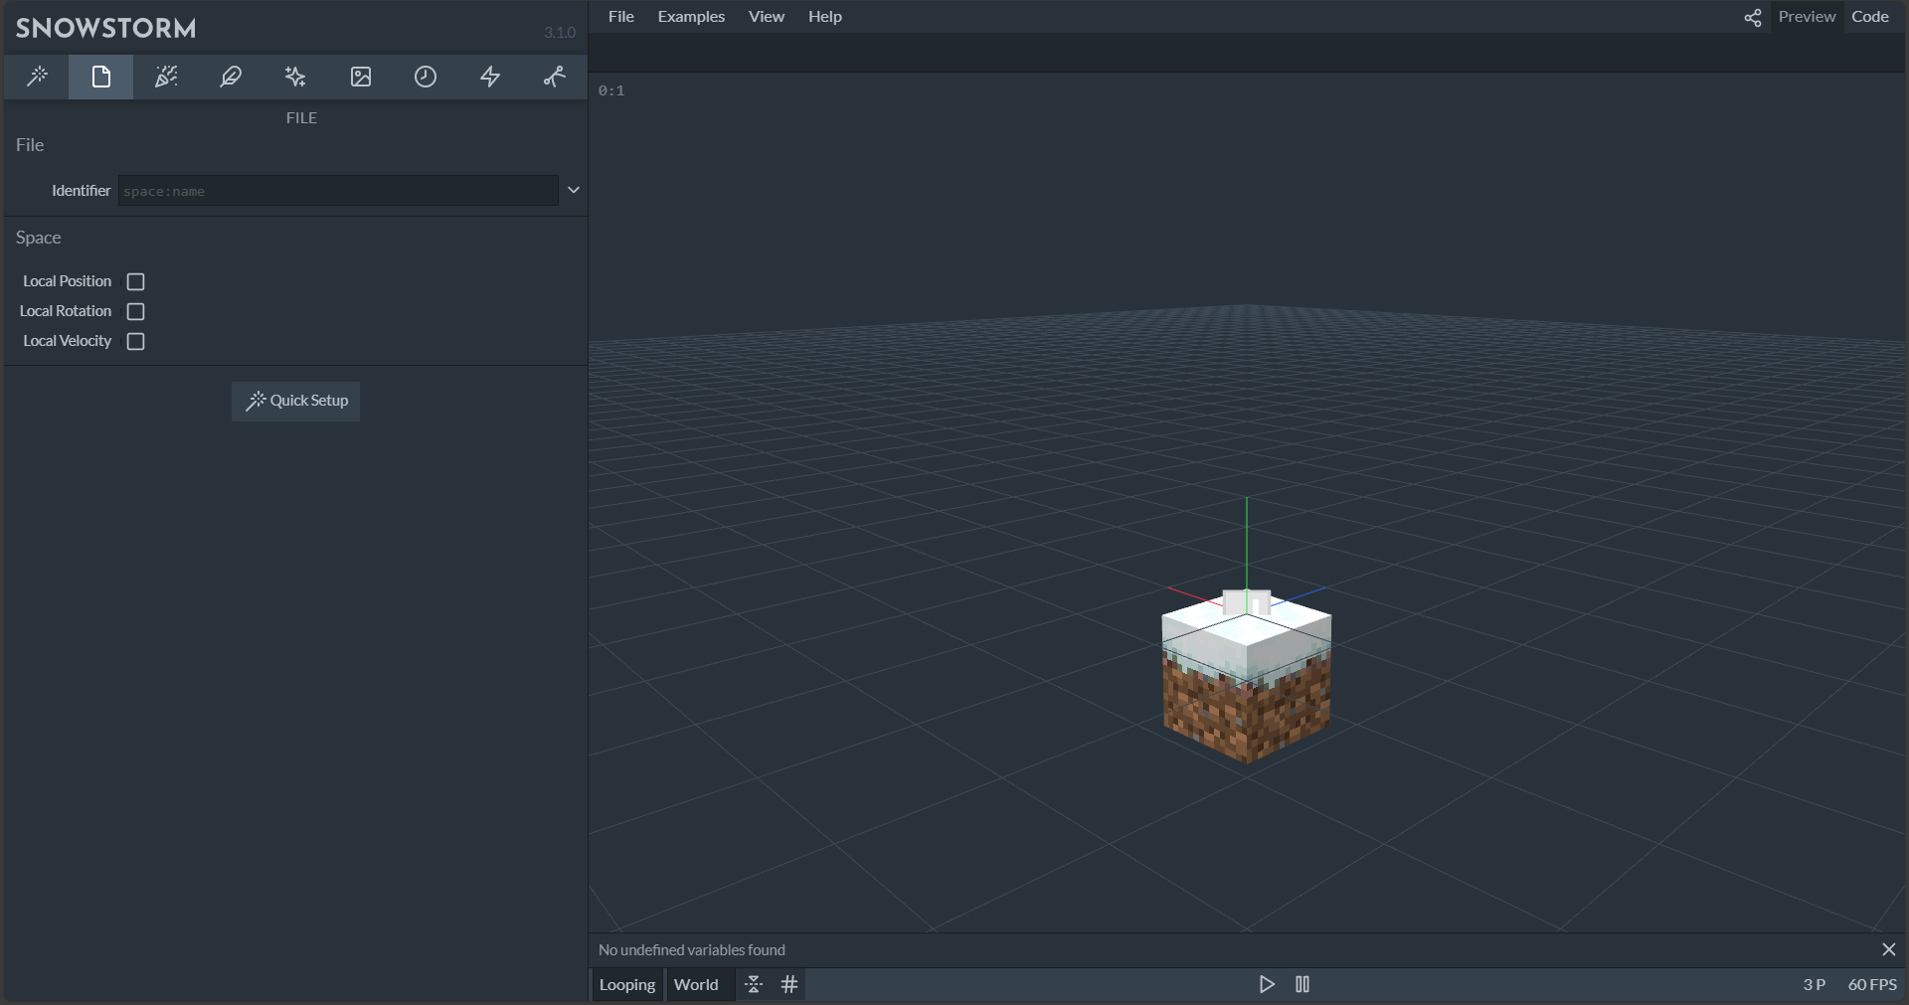Click the Space section heading
Viewport: 1909px width, 1005px height.
point(39,238)
